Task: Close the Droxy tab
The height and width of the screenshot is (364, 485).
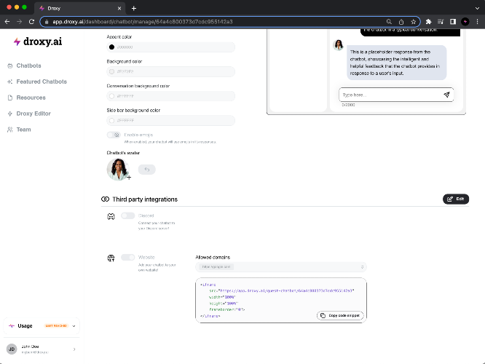Action: (119, 8)
